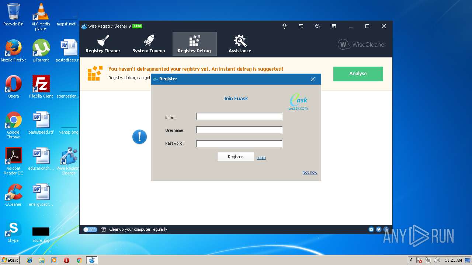Select educationch... desktop document
472x265 pixels.
point(41,159)
